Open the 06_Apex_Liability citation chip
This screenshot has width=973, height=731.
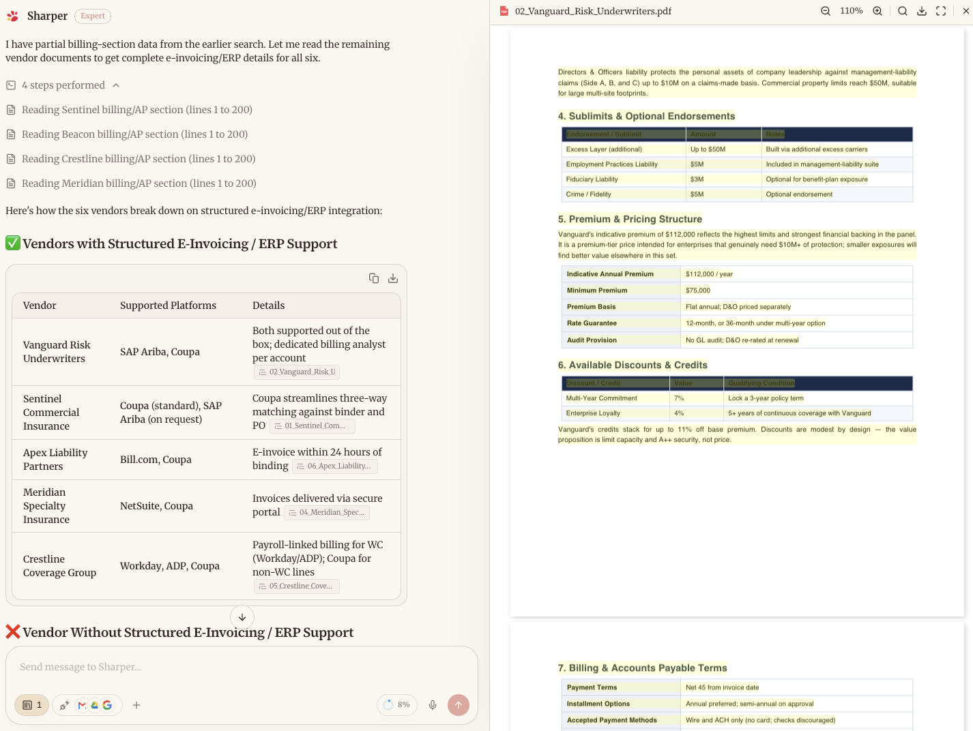click(335, 466)
